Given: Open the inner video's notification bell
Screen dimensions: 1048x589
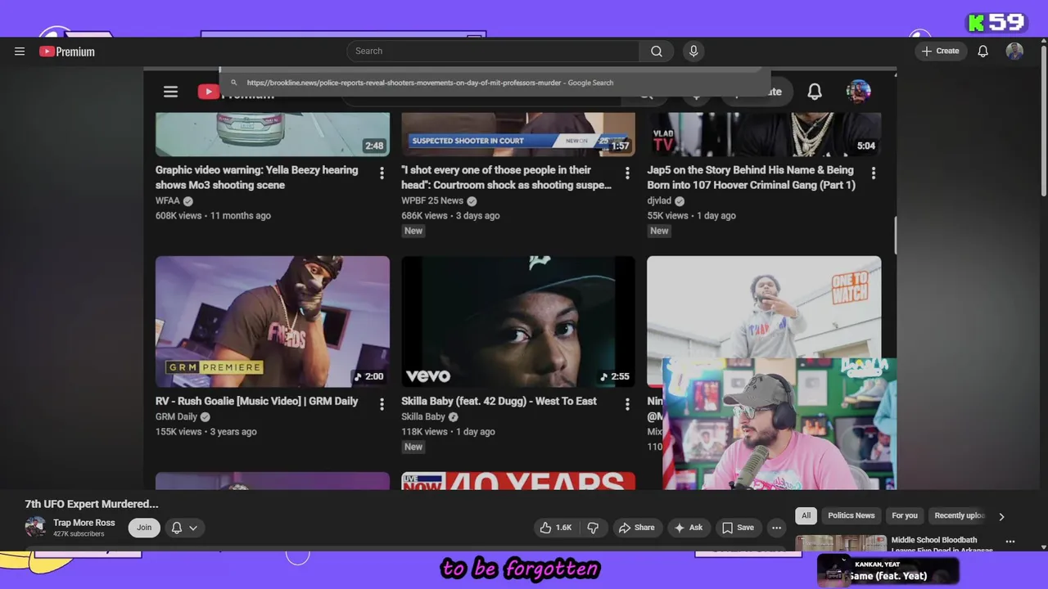Looking at the screenshot, I should [815, 92].
